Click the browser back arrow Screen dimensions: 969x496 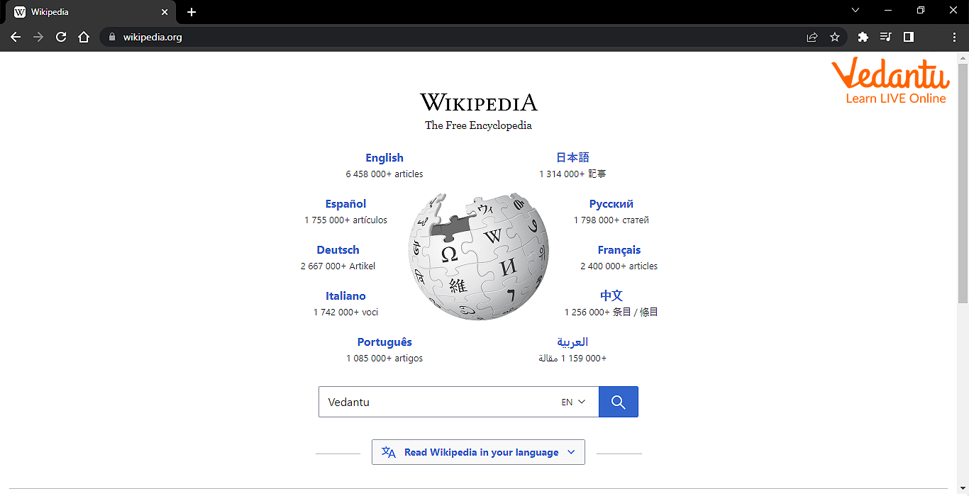(x=16, y=37)
